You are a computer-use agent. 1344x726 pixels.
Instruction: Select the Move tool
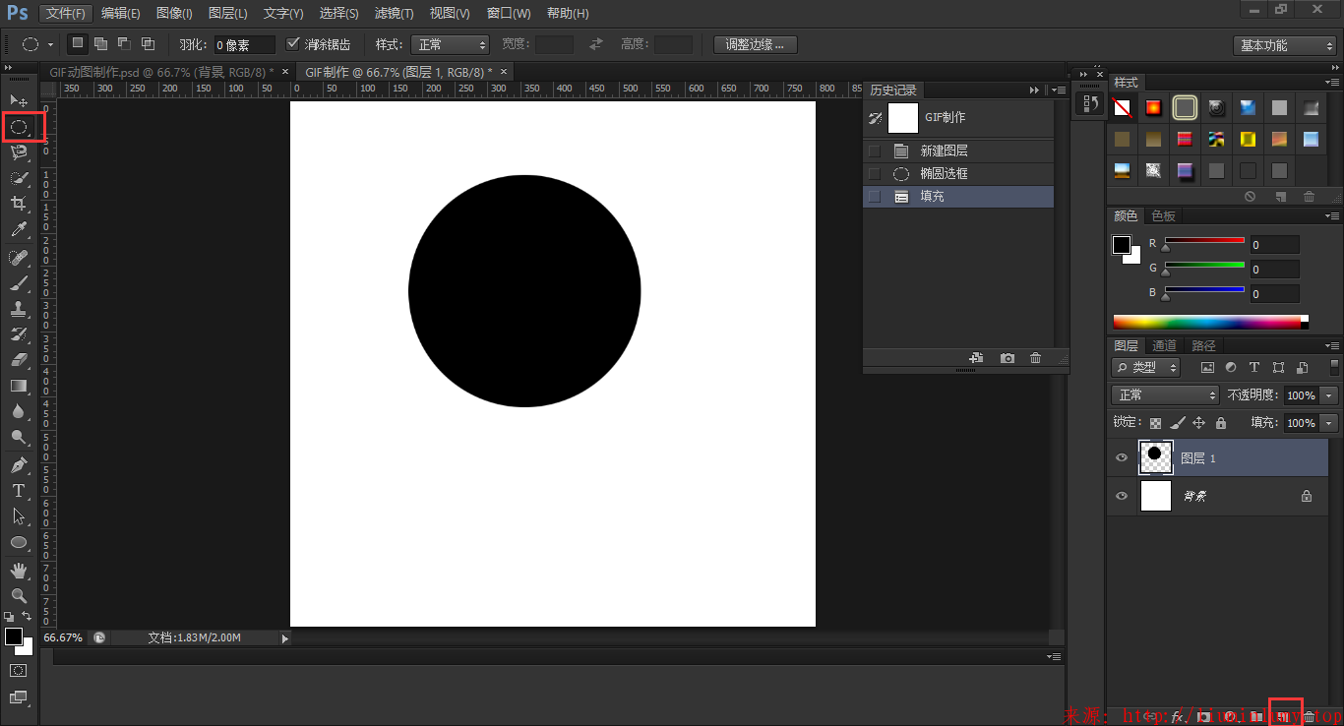19,100
